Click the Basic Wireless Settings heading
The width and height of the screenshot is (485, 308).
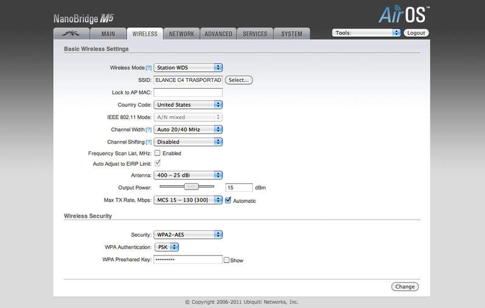(x=96, y=49)
